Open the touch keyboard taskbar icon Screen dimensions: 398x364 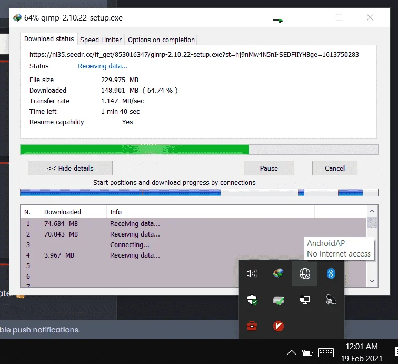[326, 352]
